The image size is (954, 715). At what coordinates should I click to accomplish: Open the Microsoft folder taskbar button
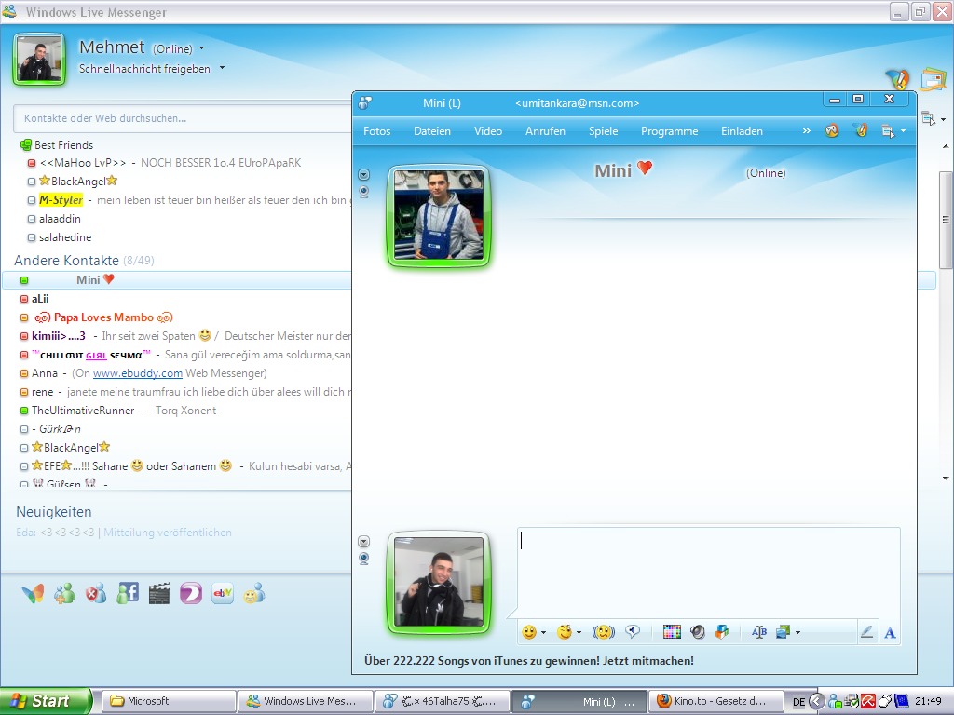pyautogui.click(x=168, y=701)
